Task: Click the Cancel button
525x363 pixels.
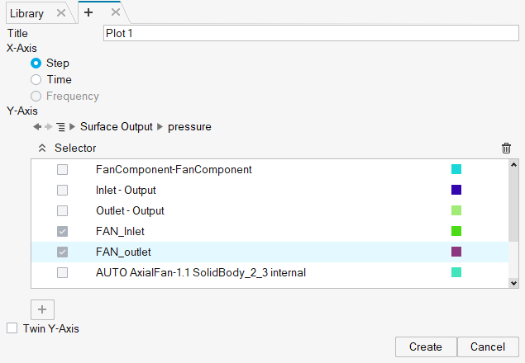Action: click(x=488, y=346)
